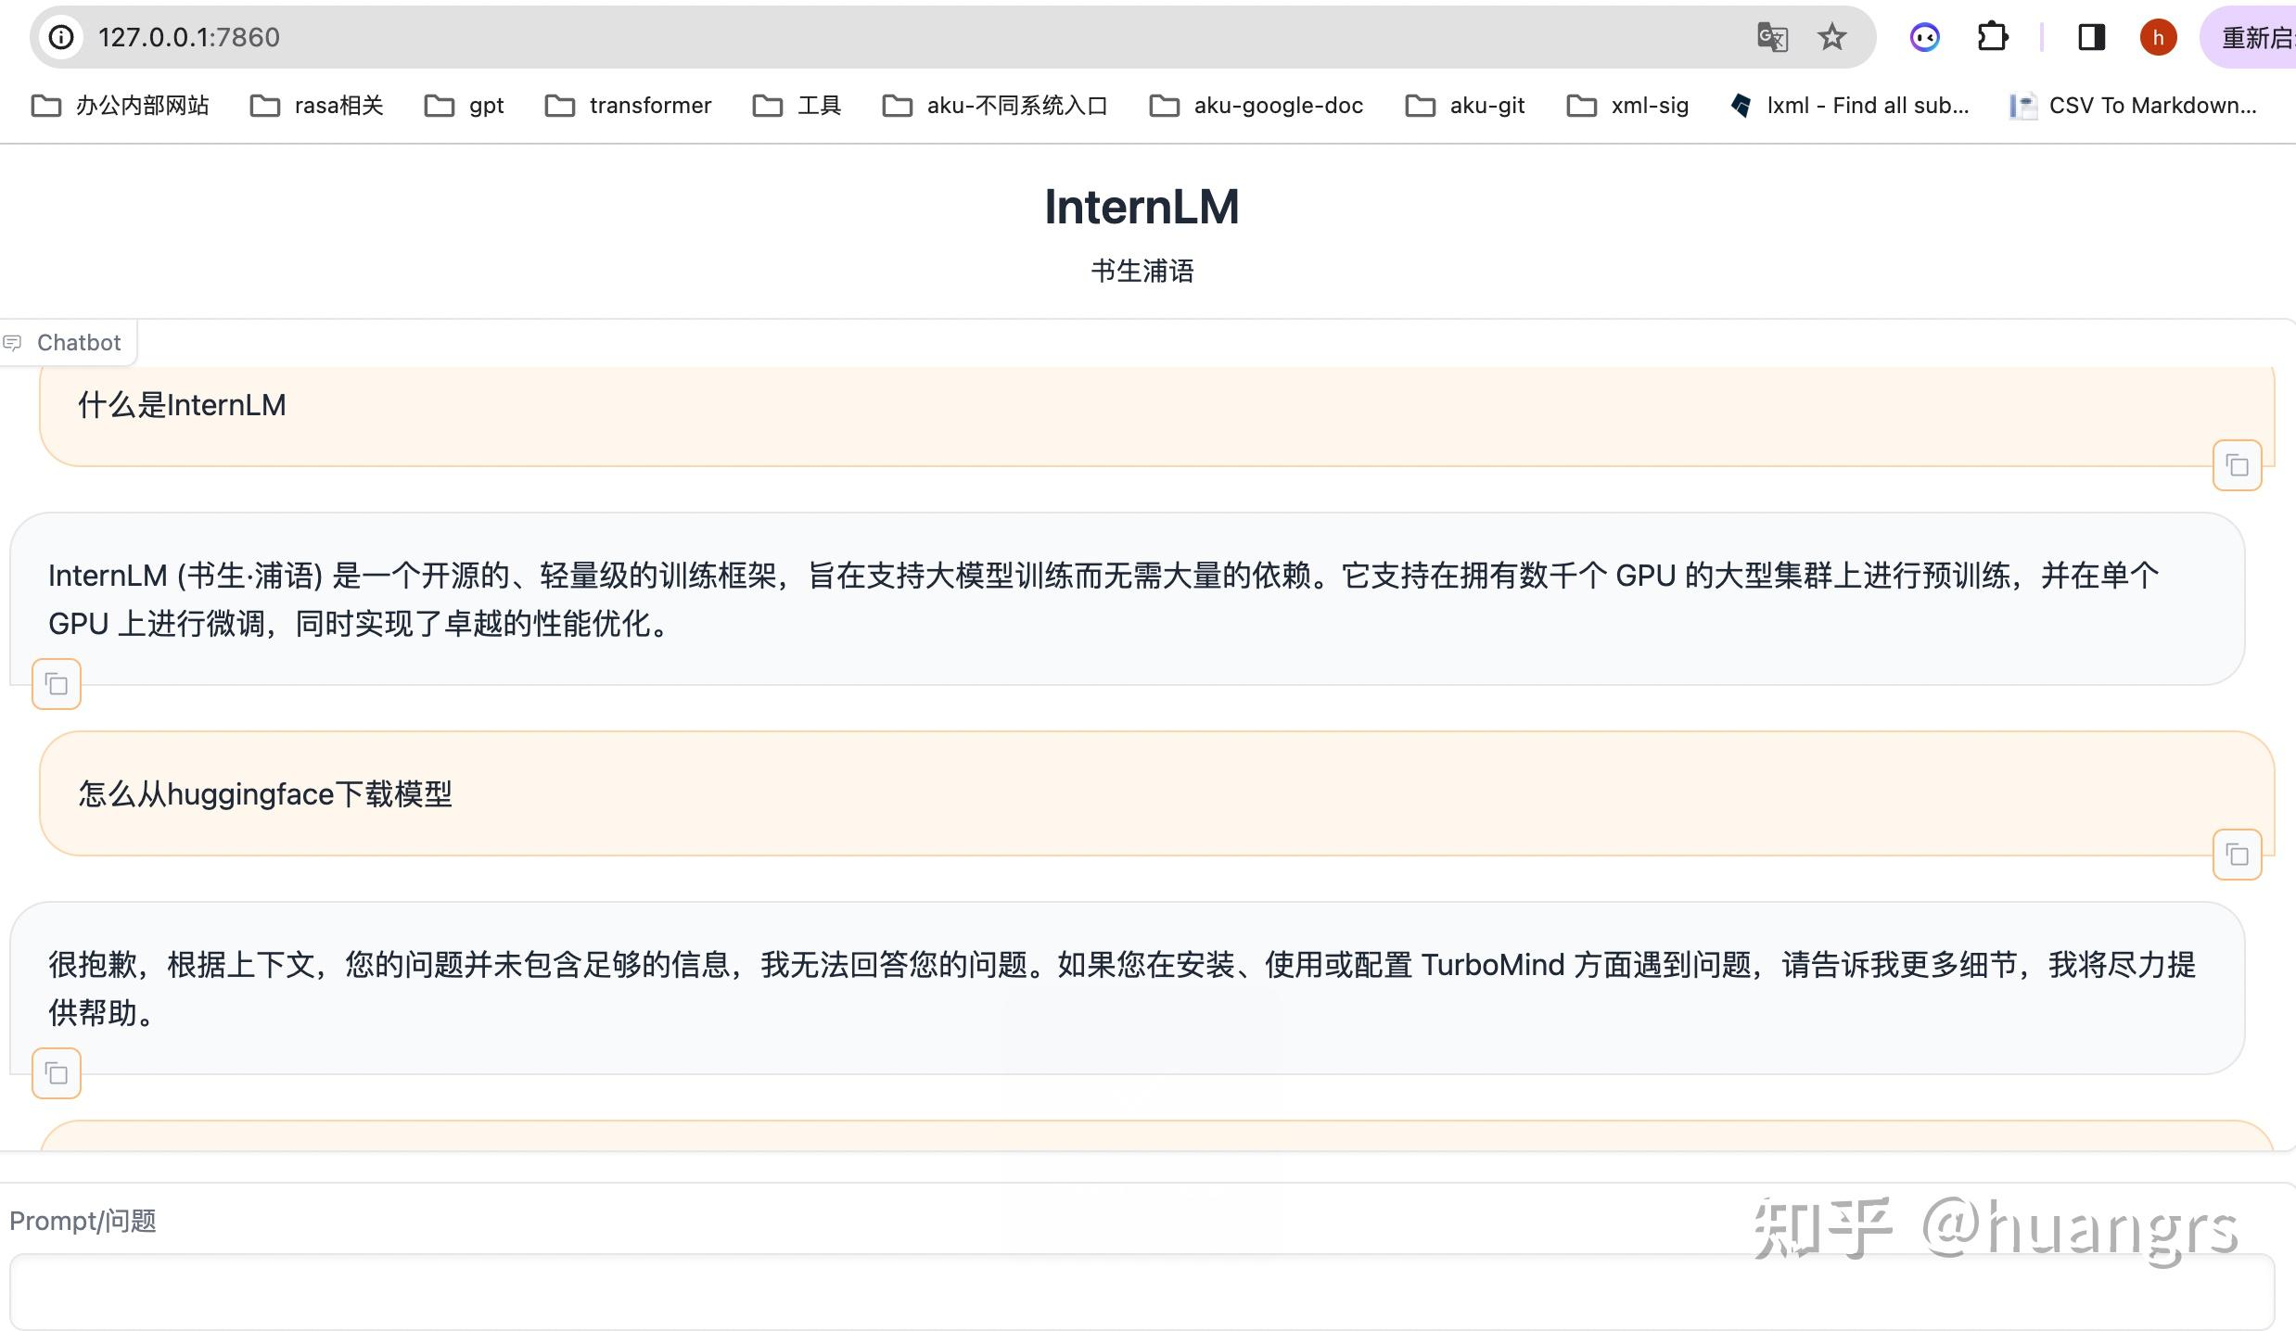The width and height of the screenshot is (2296, 1331).
Task: Open the profile avatar 'h'
Action: click(2158, 37)
